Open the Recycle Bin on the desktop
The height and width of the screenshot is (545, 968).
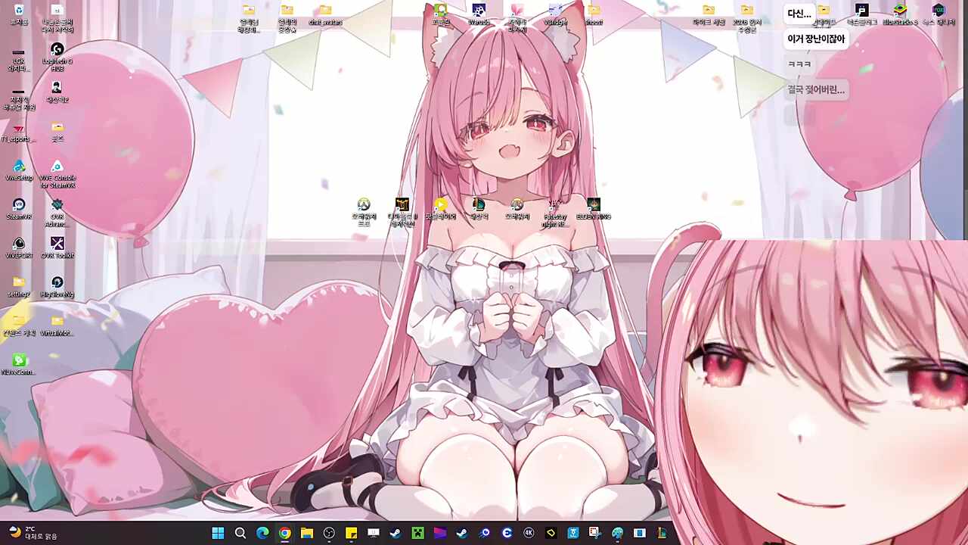pyautogui.click(x=19, y=11)
